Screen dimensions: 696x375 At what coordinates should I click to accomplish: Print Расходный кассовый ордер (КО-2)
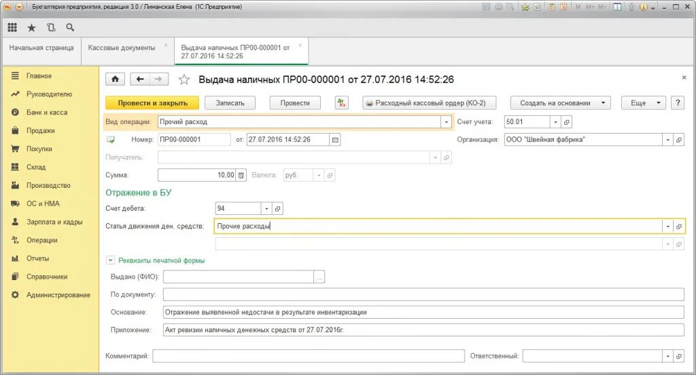pyautogui.click(x=430, y=102)
